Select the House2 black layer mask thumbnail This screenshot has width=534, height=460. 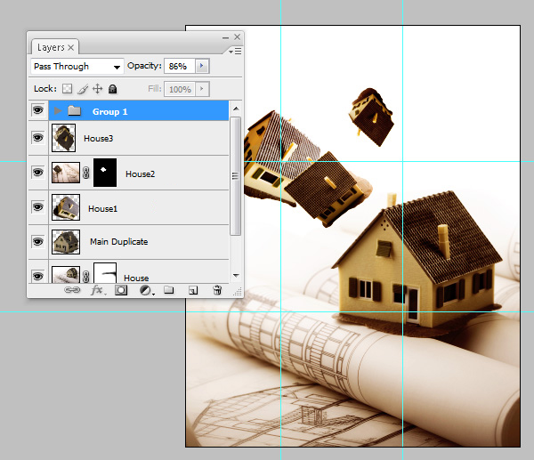pos(105,173)
